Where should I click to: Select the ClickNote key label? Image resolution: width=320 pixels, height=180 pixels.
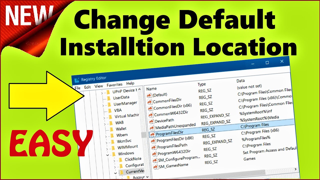tap(133, 159)
